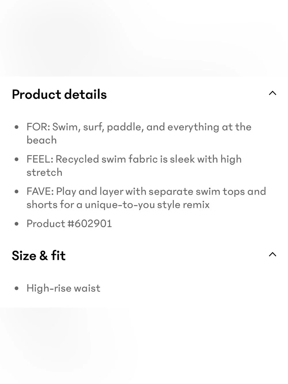This screenshot has height=384, width=288.
Task: Click the unique-to-you style remix text
Action: click(147, 205)
